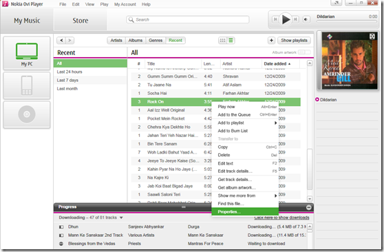Click the search magnifier icon
The height and width of the screenshot is (252, 384).
(x=131, y=19)
